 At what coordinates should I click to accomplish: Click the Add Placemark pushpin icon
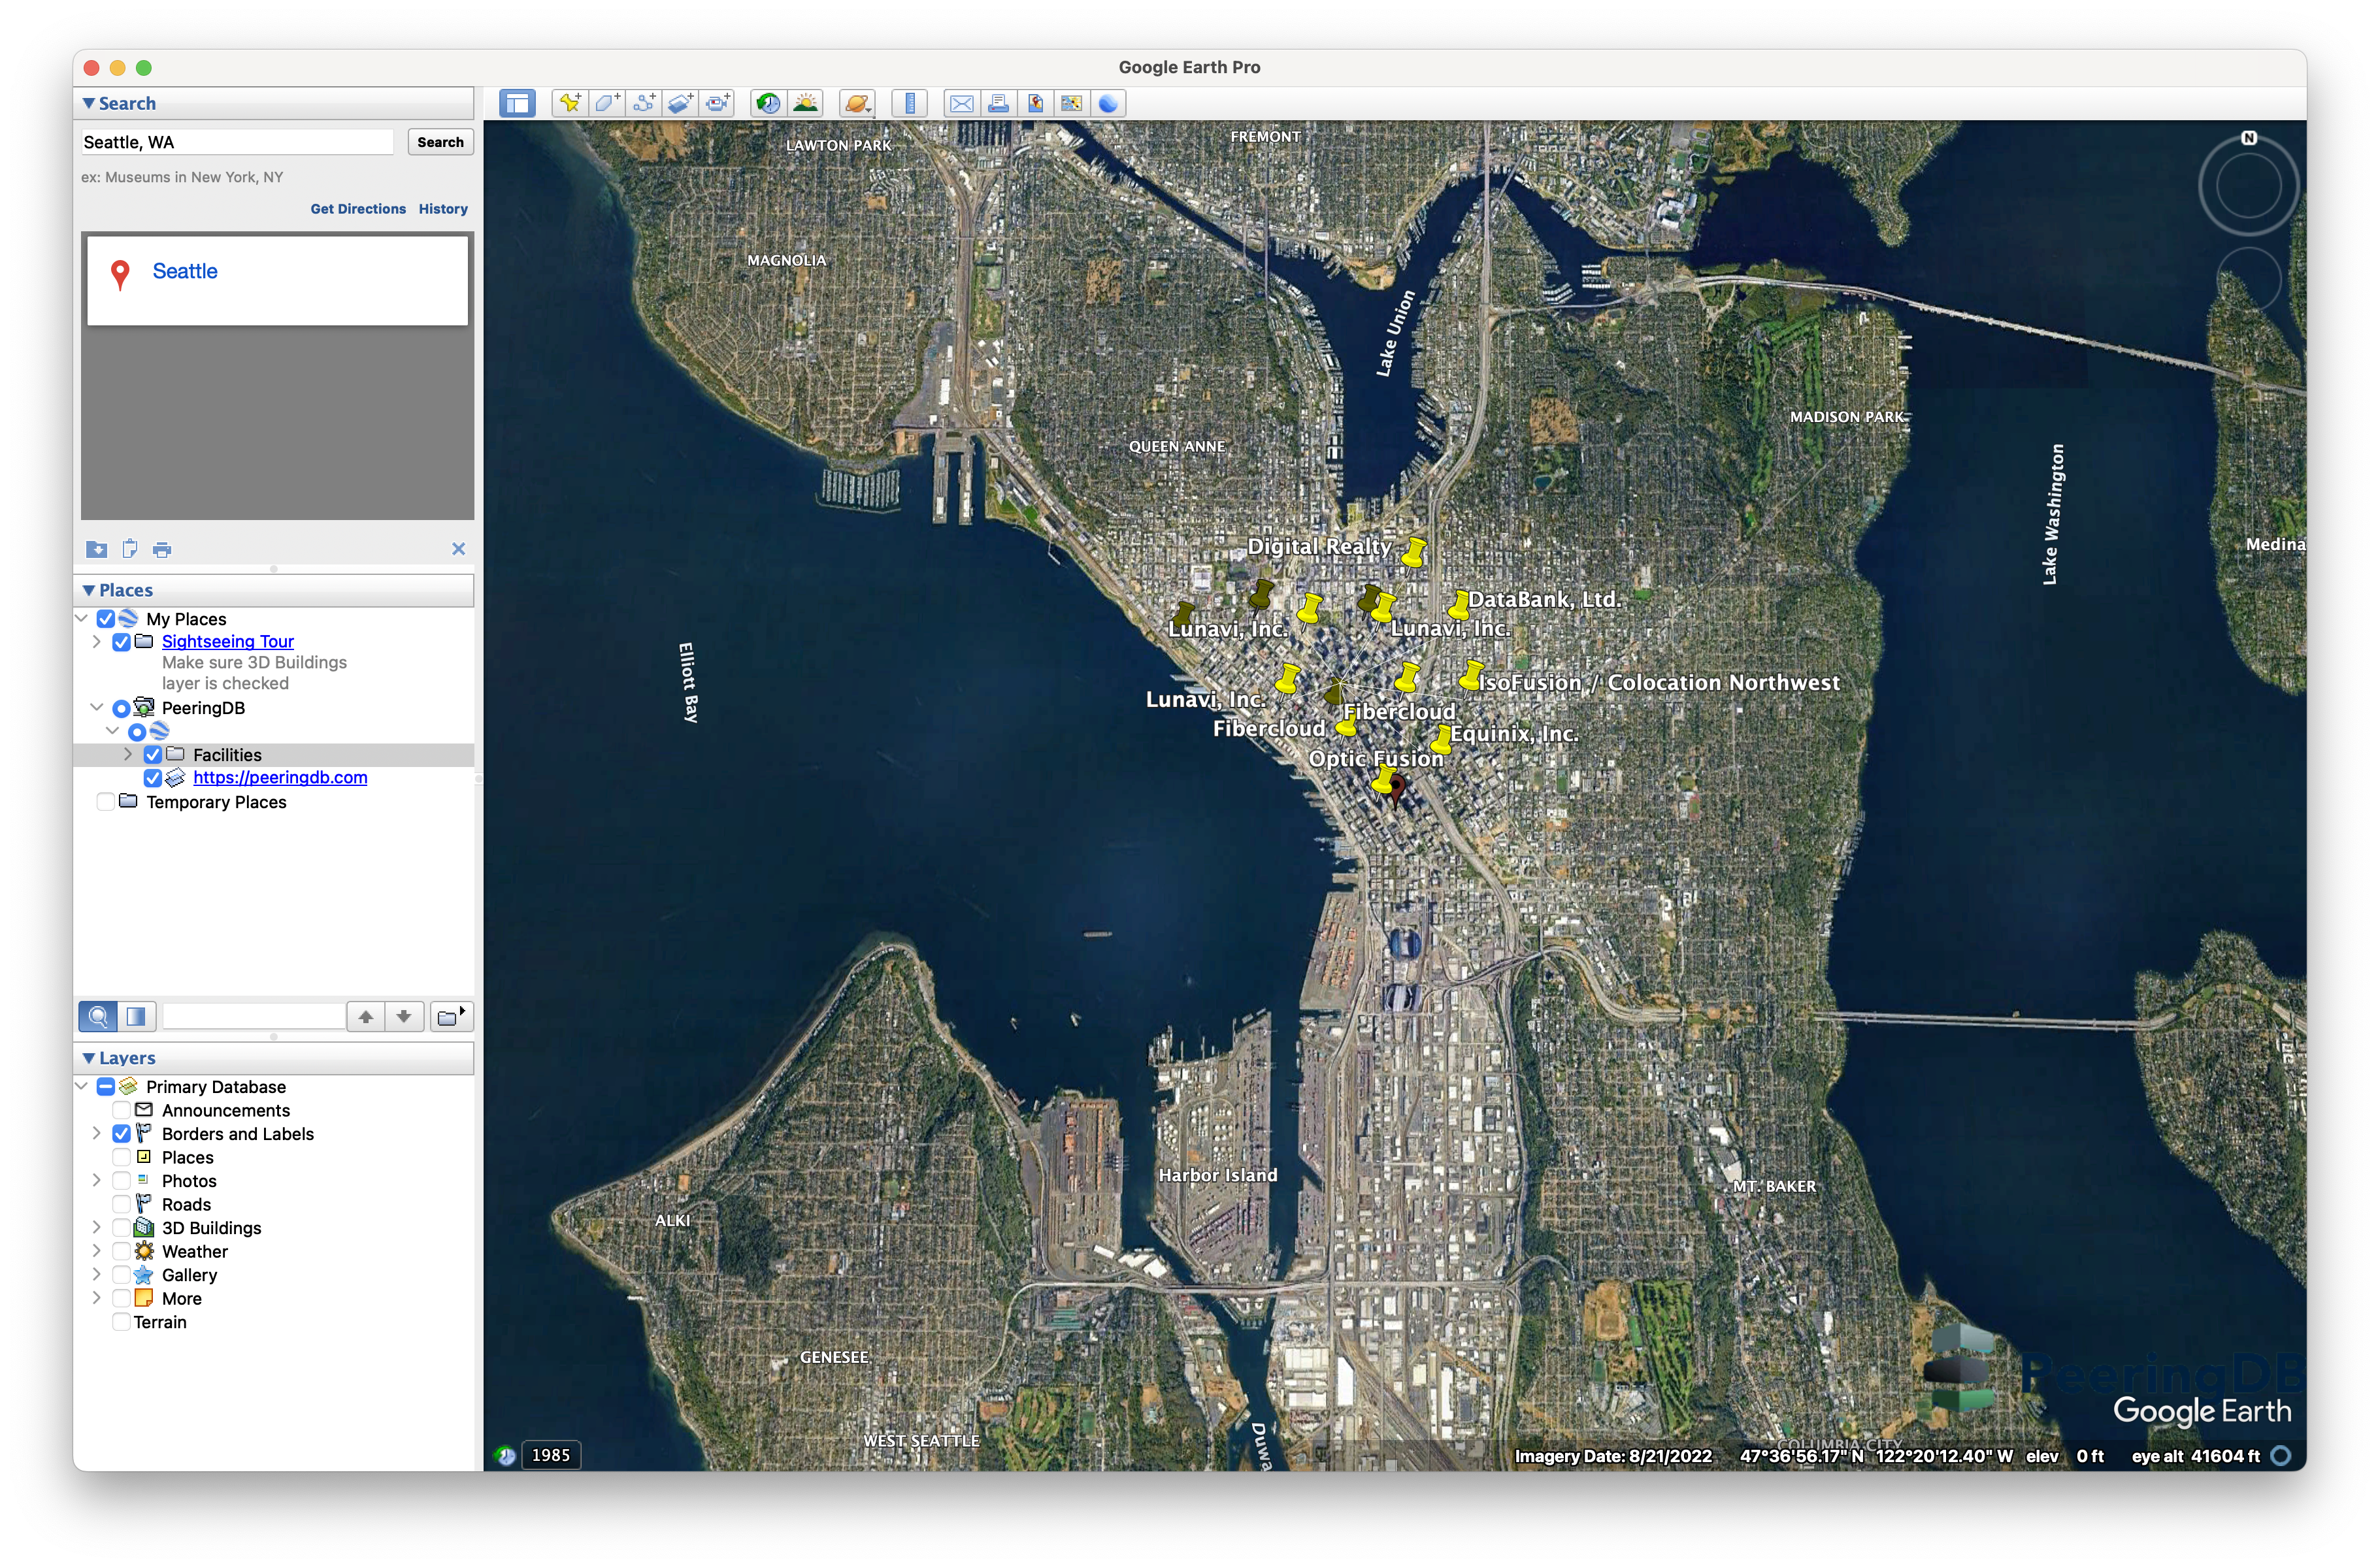[x=570, y=103]
